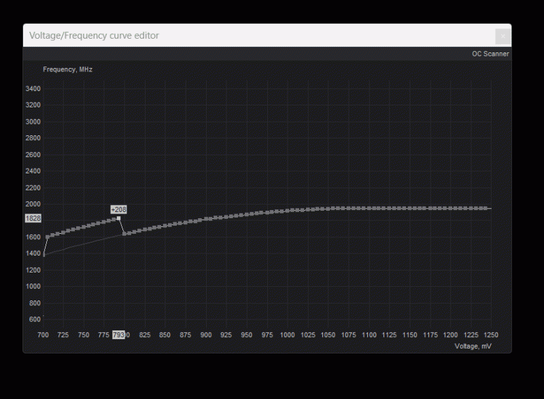Click the OC Scanner button
This screenshot has height=399, width=544.
490,54
